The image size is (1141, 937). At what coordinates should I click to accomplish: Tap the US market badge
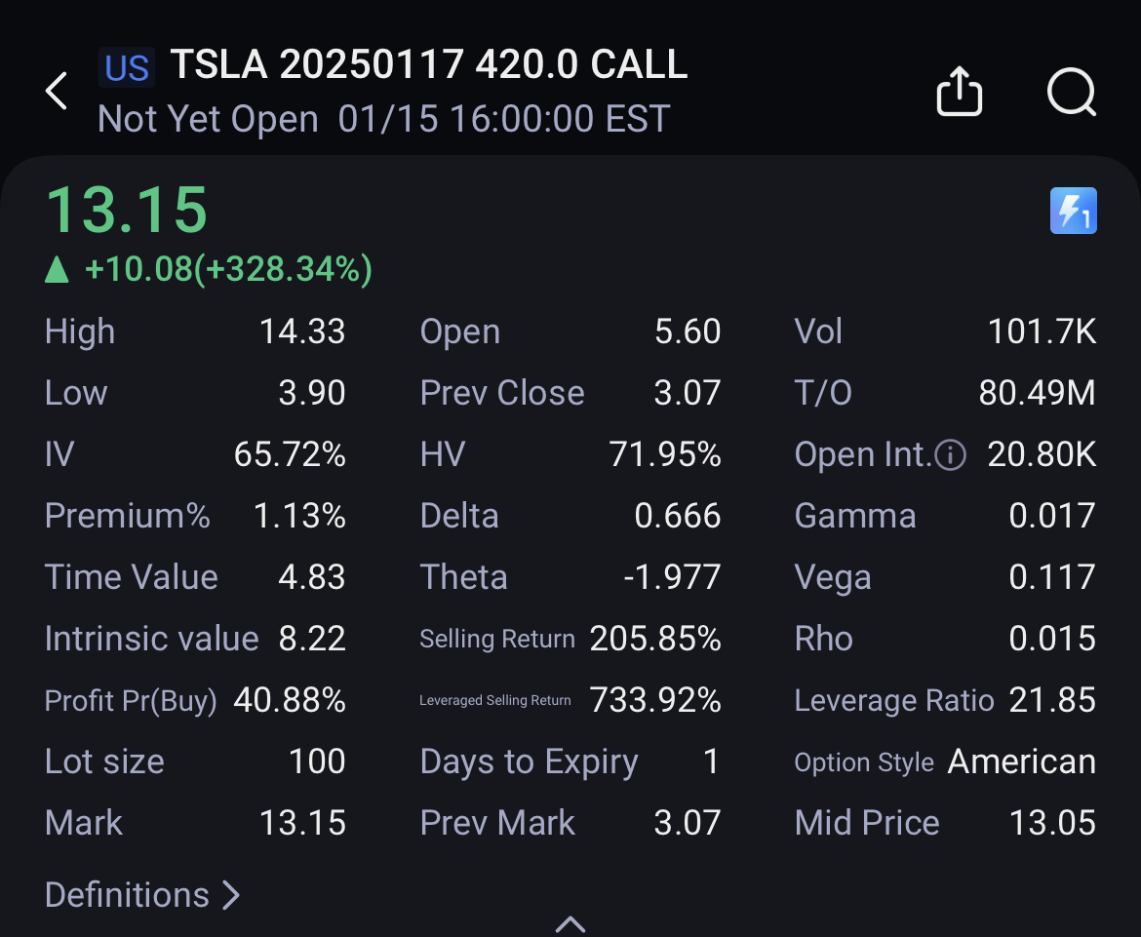[x=127, y=67]
